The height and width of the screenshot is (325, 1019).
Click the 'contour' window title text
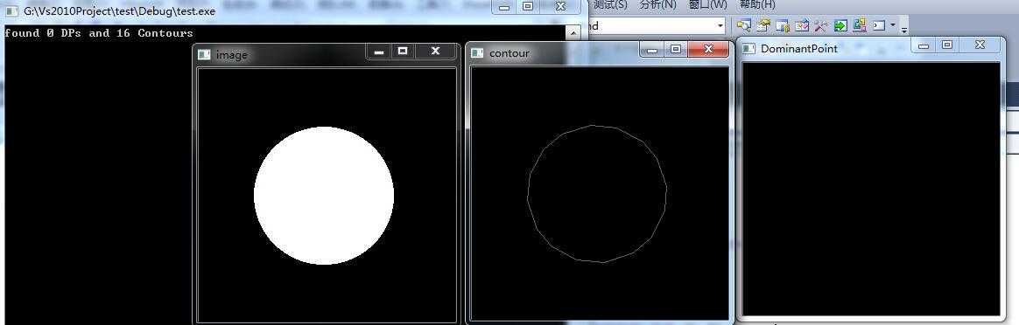[509, 53]
